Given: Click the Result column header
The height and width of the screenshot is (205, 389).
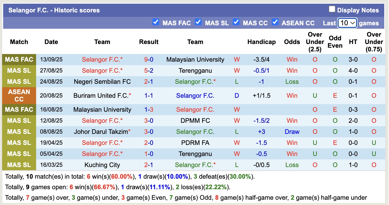Looking at the screenshot, I should coord(149,42).
